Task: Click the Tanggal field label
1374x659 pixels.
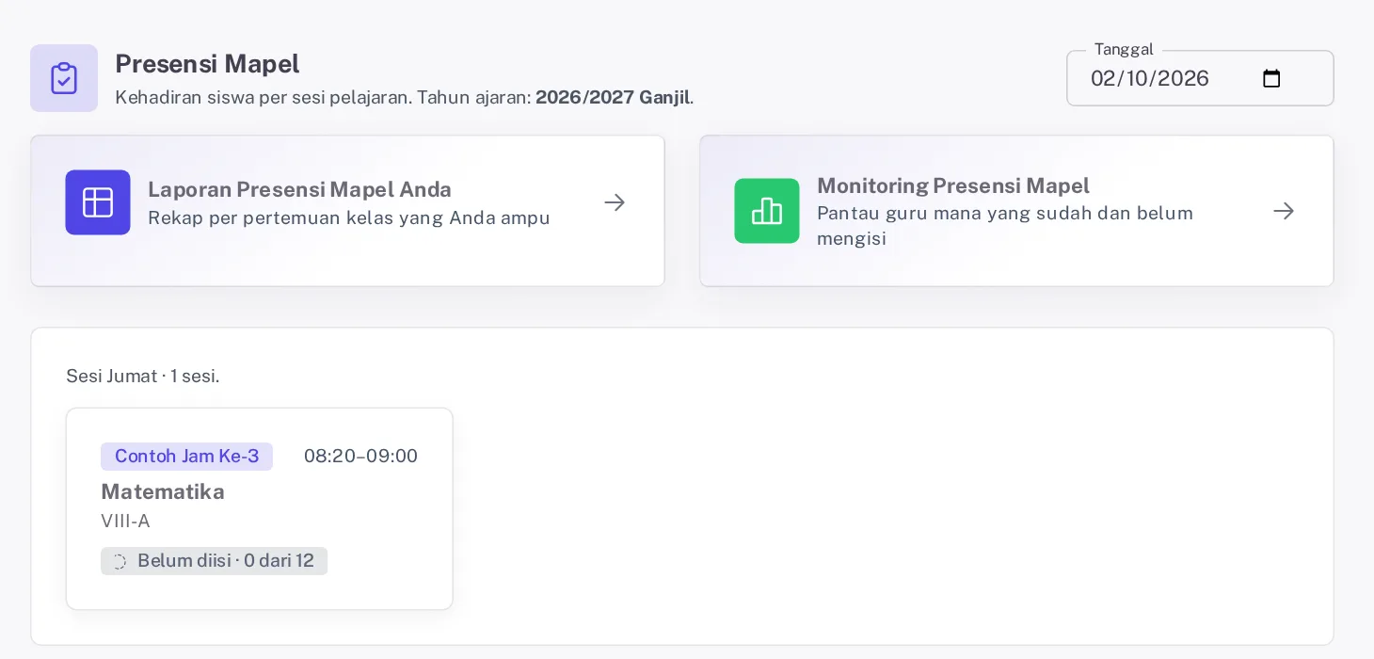Action: [x=1124, y=49]
